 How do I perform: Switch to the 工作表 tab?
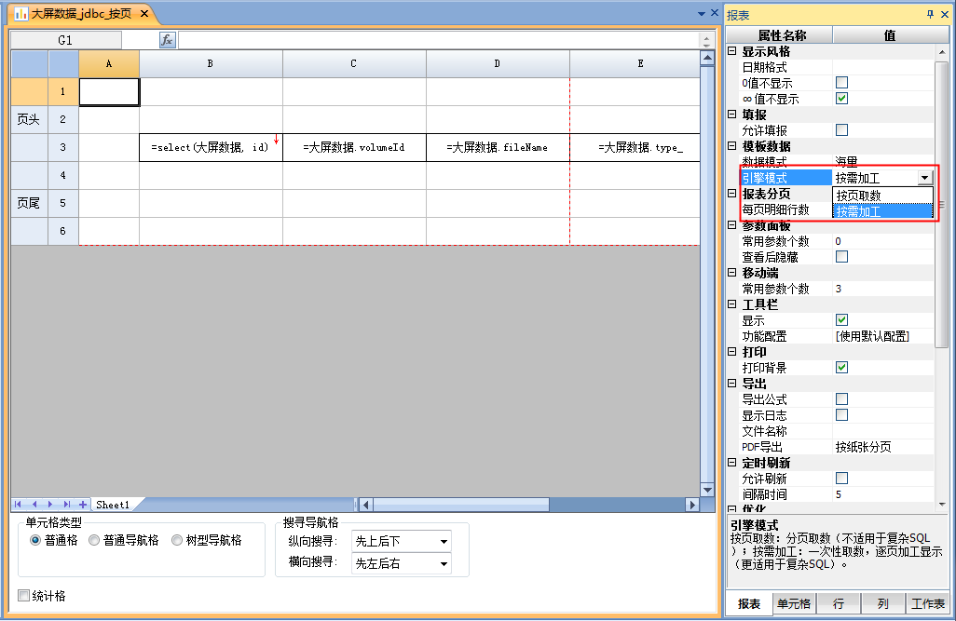927,604
